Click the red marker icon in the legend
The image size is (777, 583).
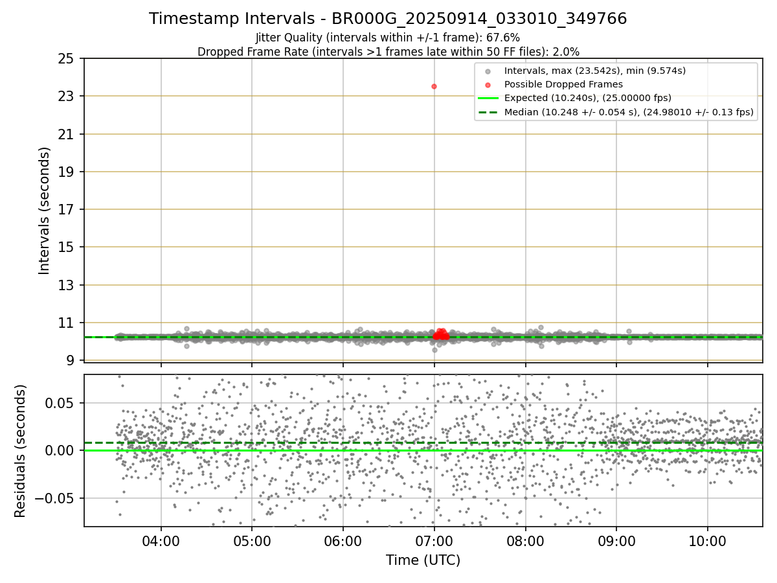(x=488, y=85)
